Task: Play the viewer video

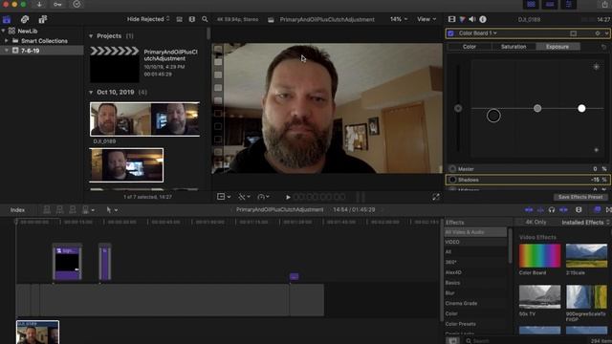Action: (x=288, y=197)
